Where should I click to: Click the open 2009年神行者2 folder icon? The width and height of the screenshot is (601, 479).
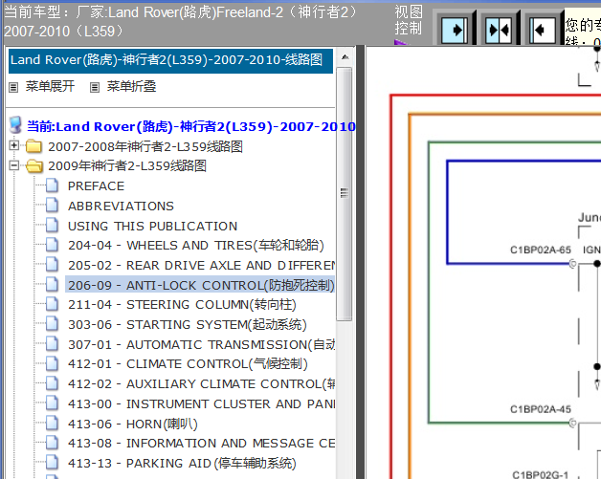tap(34, 165)
